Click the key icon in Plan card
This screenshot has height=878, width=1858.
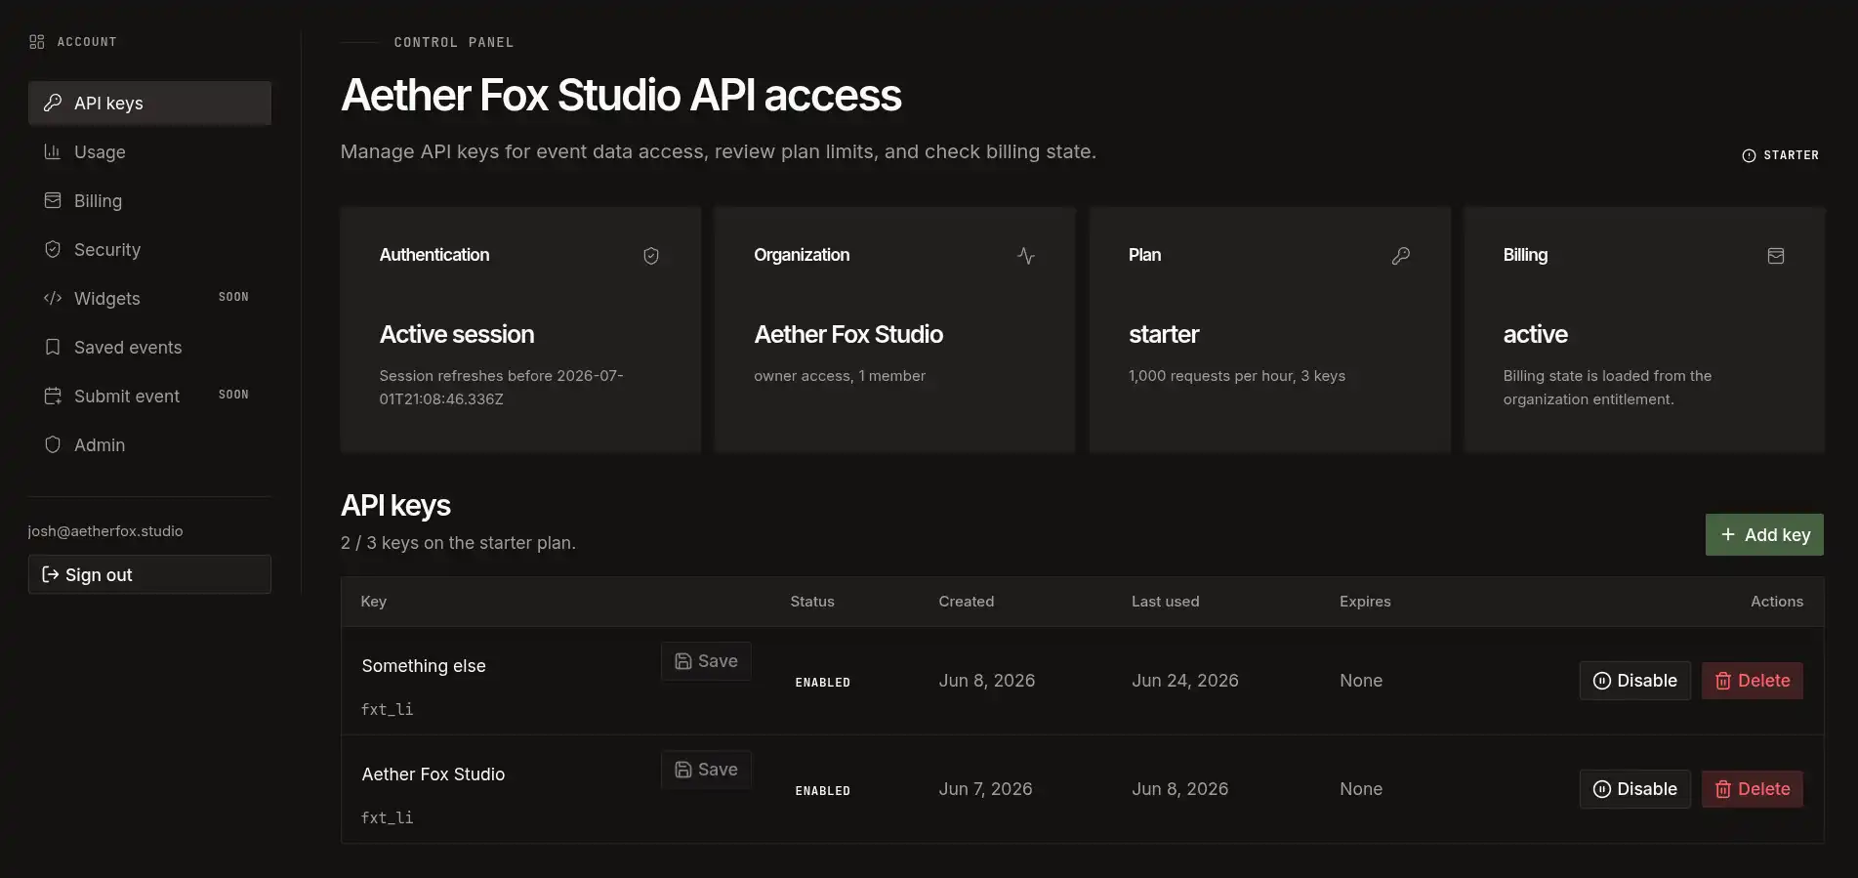click(1401, 256)
